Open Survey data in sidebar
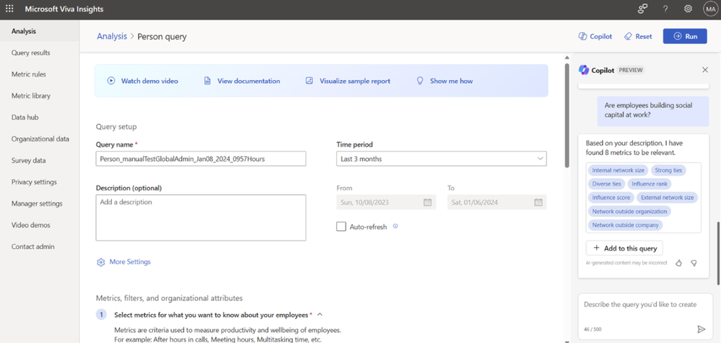 tap(29, 160)
